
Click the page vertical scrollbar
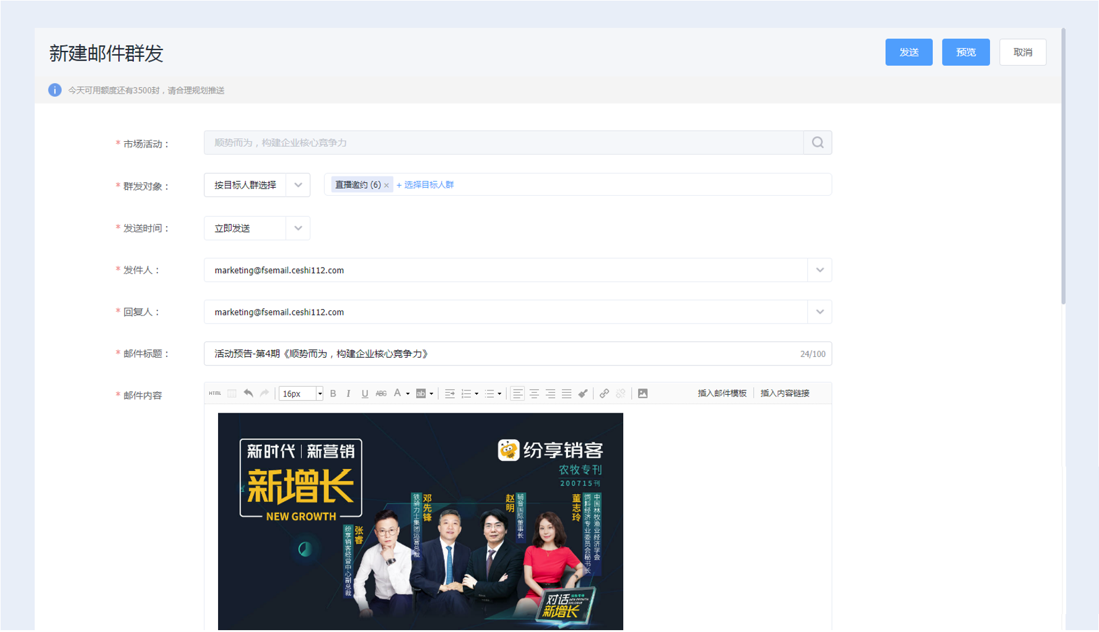pyautogui.click(x=1063, y=166)
